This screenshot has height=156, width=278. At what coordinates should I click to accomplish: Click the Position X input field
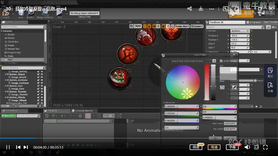point(240,36)
